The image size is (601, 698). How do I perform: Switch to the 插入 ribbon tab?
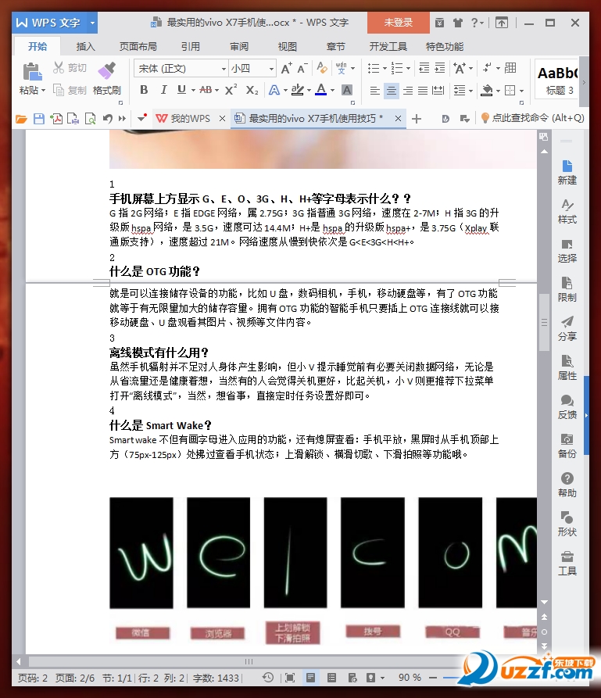(85, 47)
